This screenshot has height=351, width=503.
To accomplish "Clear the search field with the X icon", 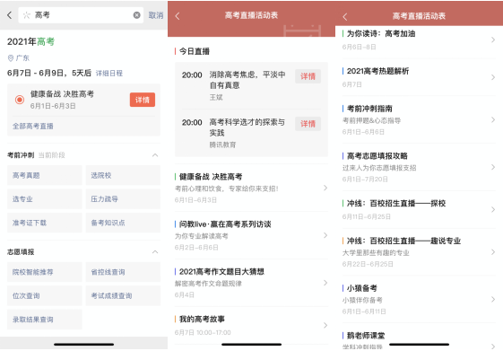I will coord(136,15).
